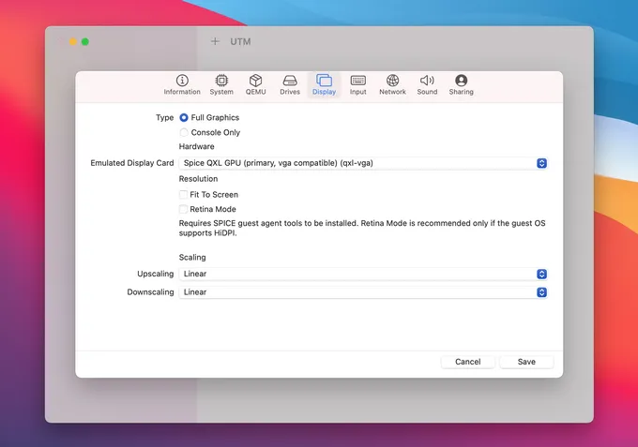Image resolution: width=638 pixels, height=447 pixels.
Task: Open the Information settings tab icon
Action: pos(182,81)
